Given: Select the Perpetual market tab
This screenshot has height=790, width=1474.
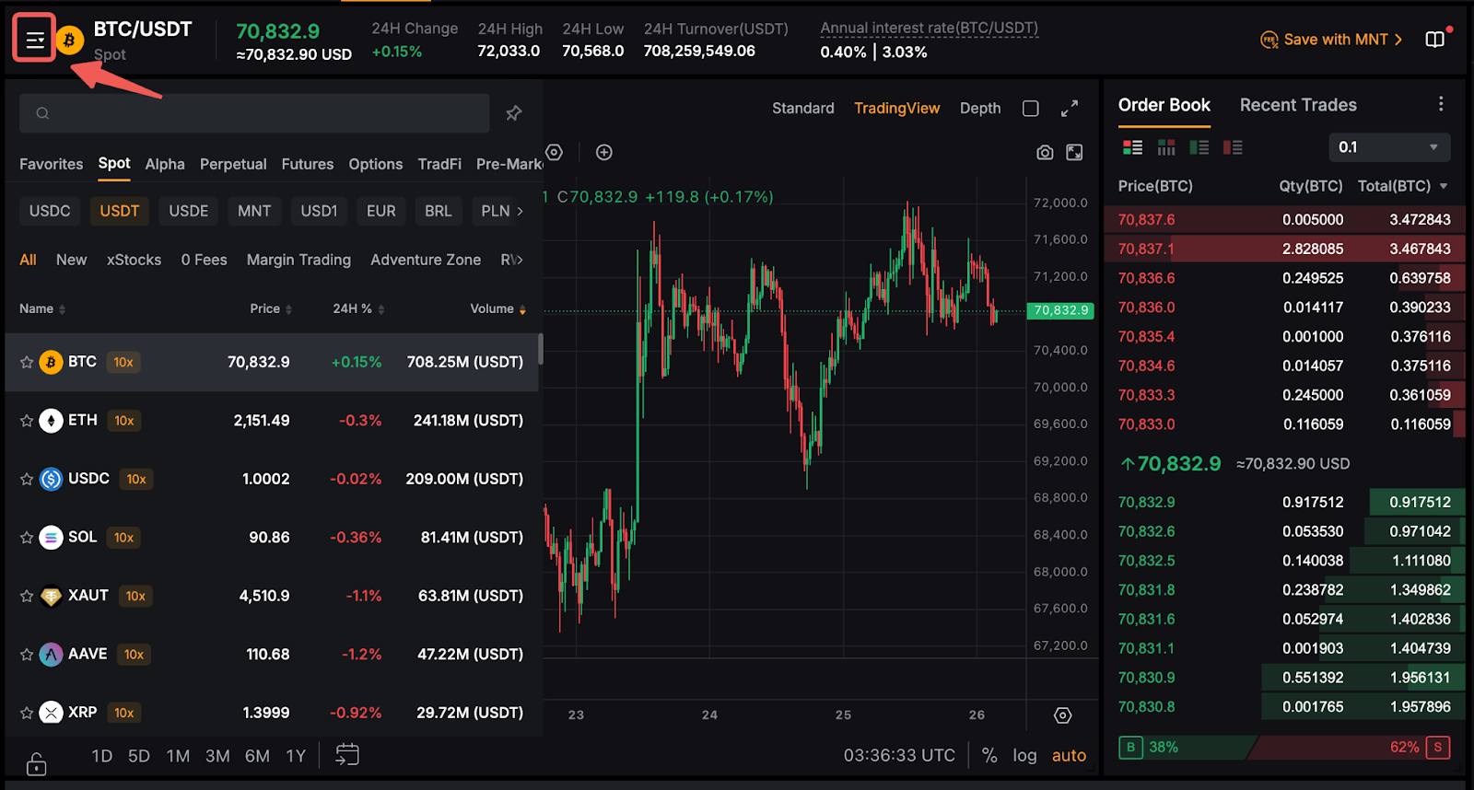Looking at the screenshot, I should (x=233, y=164).
